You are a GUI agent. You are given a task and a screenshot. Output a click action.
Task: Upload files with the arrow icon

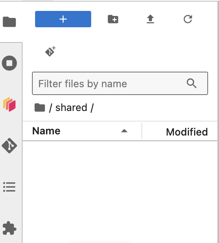click(x=150, y=19)
